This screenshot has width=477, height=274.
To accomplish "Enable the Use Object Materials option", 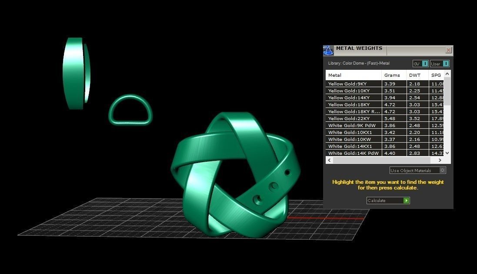I will pyautogui.click(x=442, y=170).
